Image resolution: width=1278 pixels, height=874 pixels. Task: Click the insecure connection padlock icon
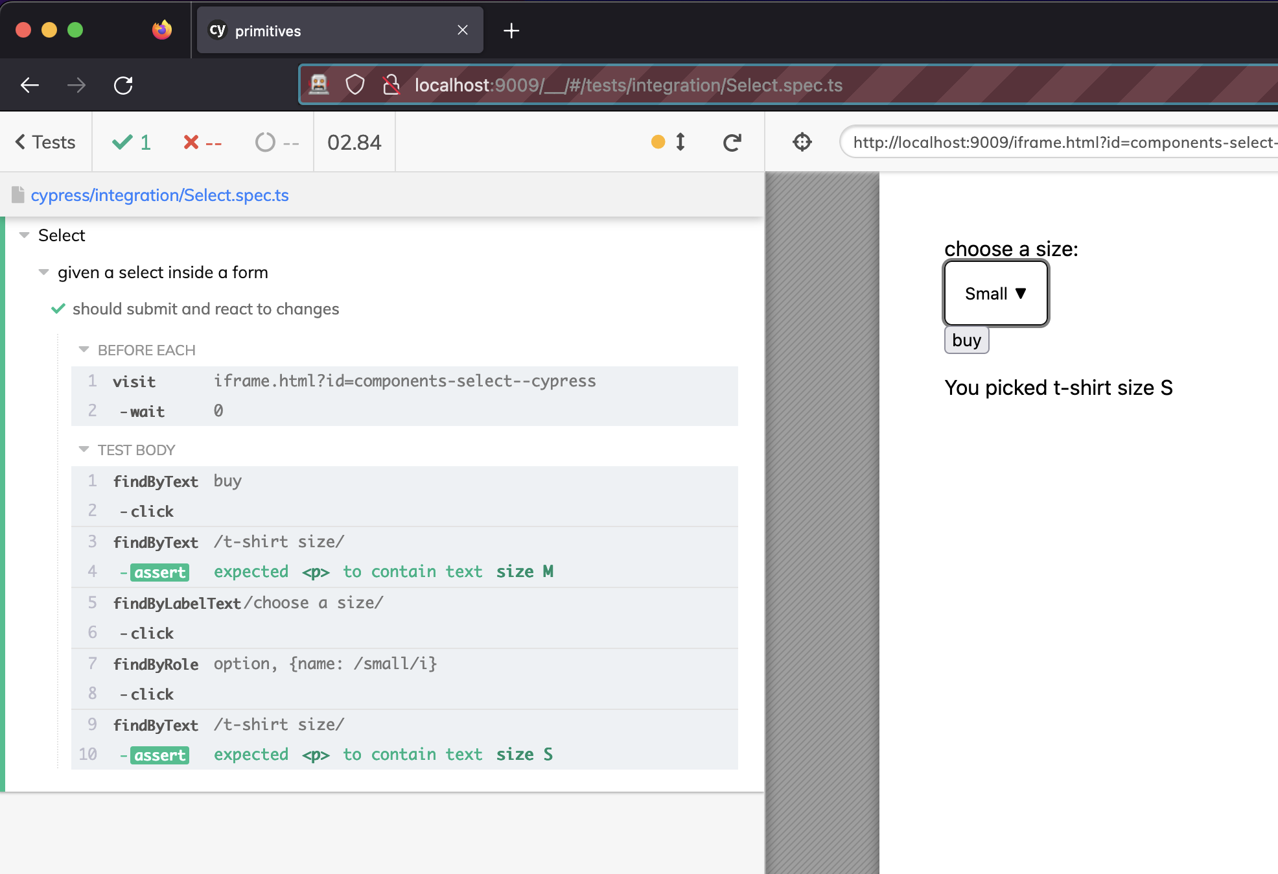coord(391,85)
